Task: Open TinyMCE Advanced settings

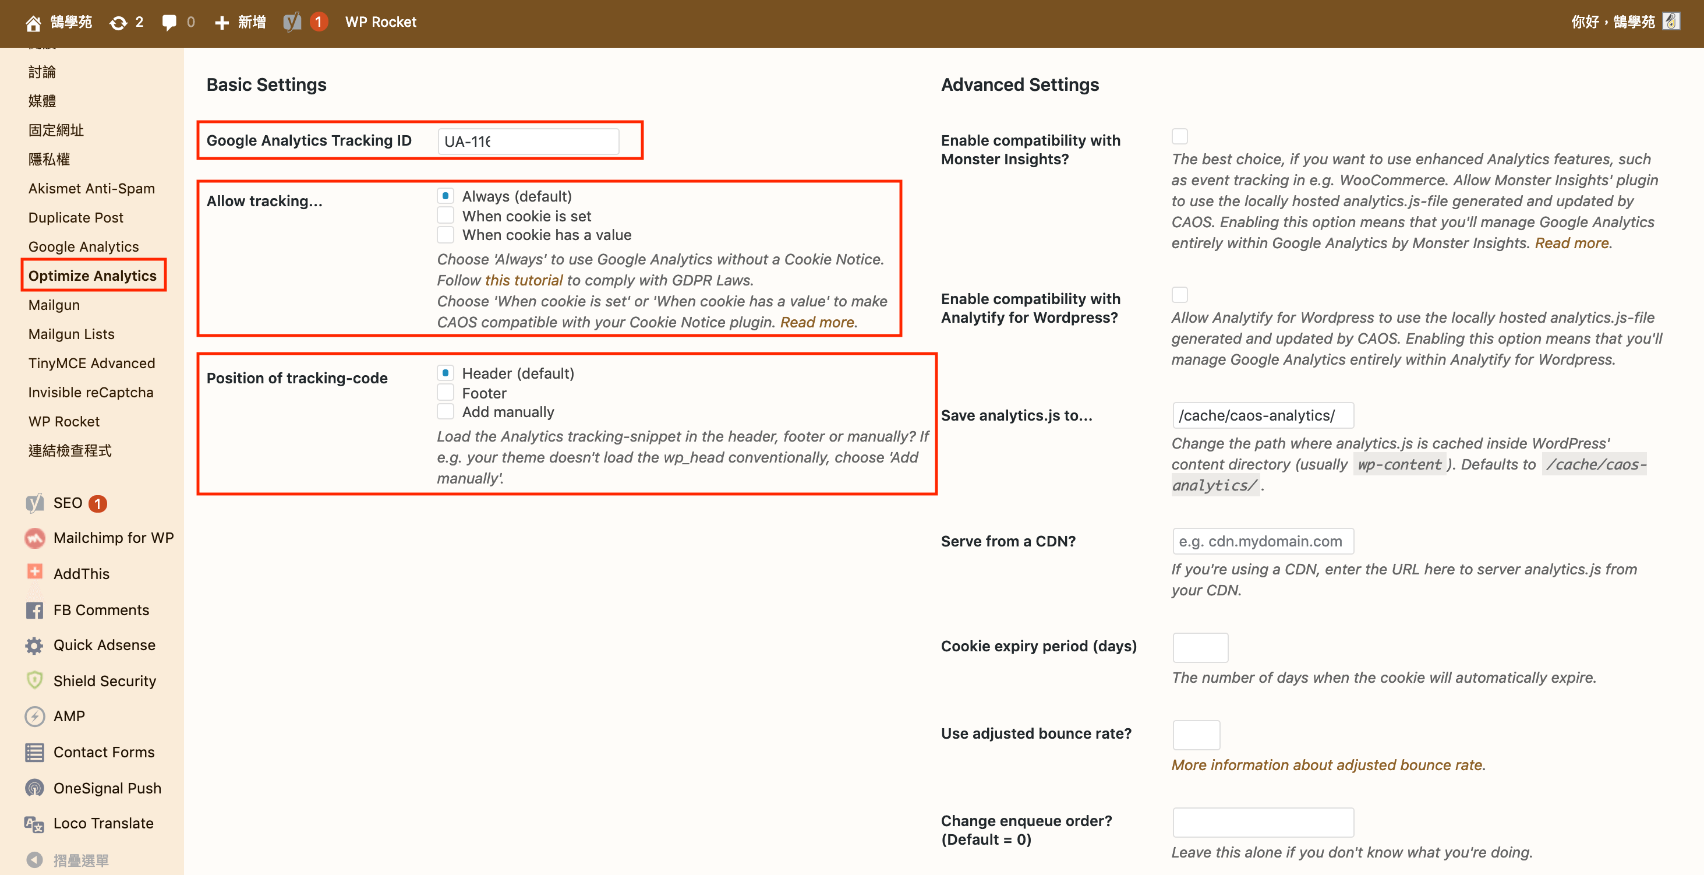Action: pyautogui.click(x=92, y=364)
